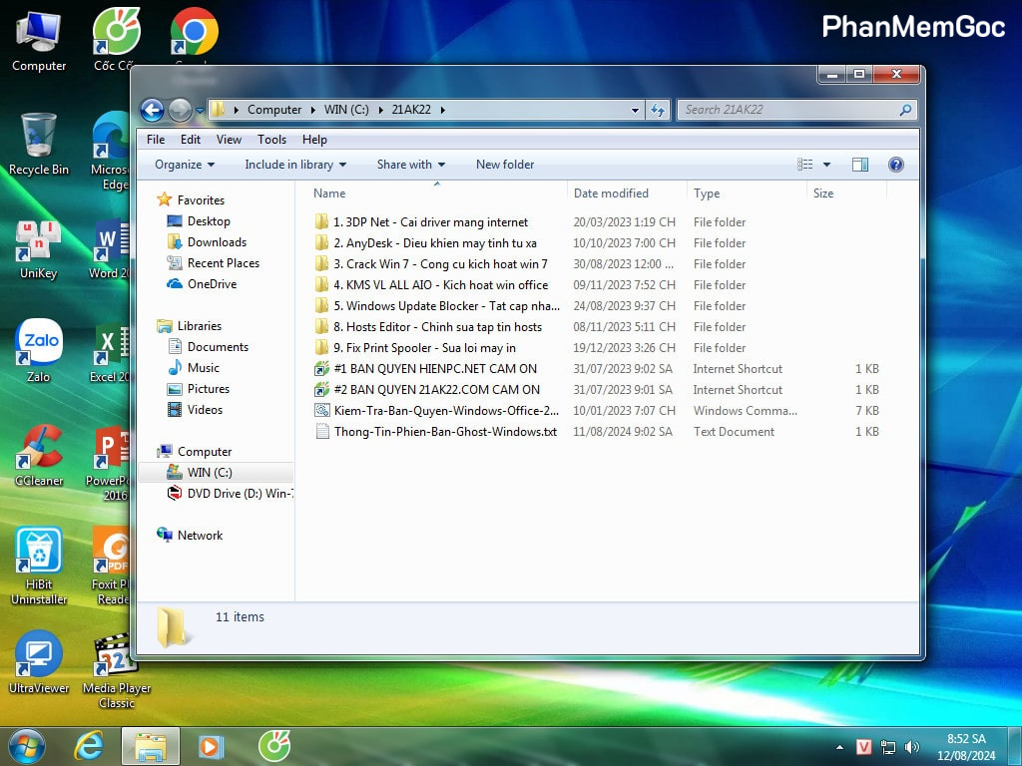Sort files by Date modified column

(611, 193)
